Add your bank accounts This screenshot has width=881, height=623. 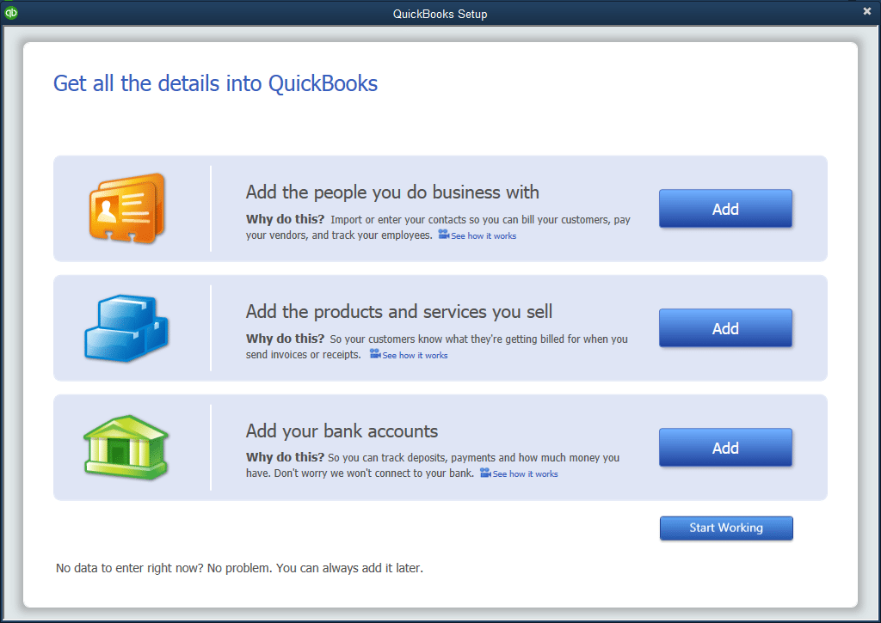pos(725,448)
